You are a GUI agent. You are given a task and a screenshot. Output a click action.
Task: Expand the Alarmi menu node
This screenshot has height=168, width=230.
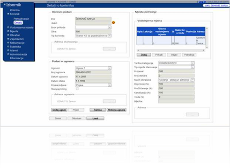(x=8, y=50)
